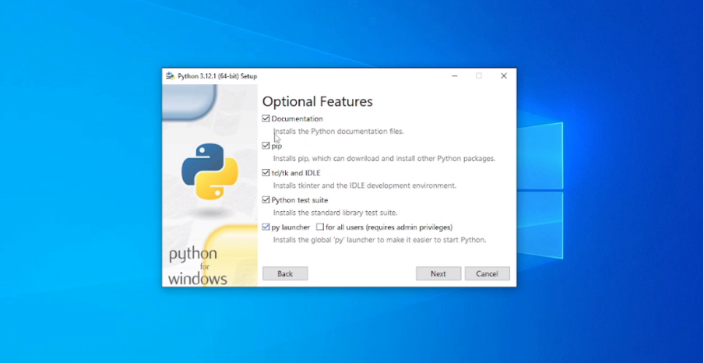This screenshot has width=704, height=363.
Task: Cancel the Python setup
Action: pos(488,273)
